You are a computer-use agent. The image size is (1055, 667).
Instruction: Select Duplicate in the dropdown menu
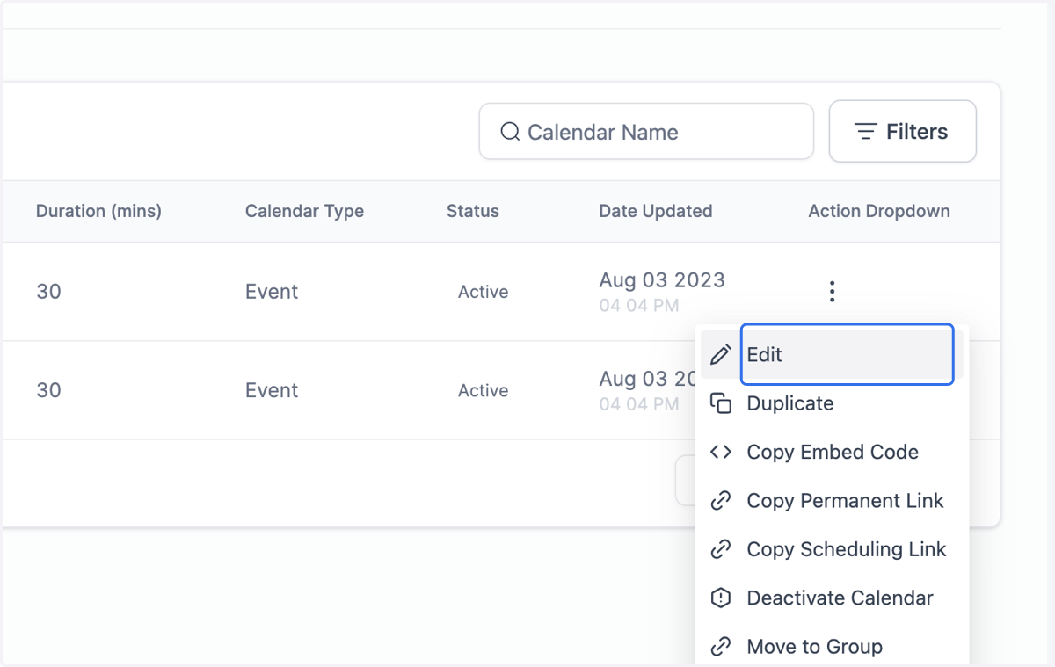(832, 403)
